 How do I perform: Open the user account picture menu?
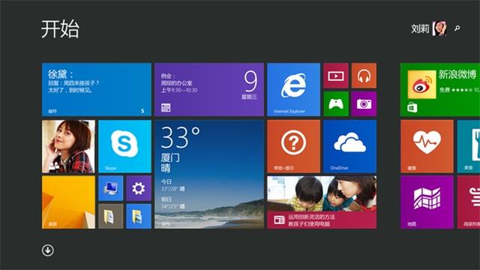click(x=439, y=28)
